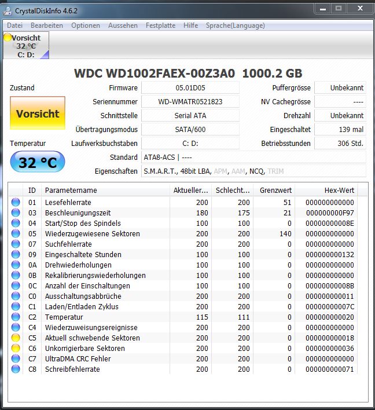
Task: Open the Optionen menu
Action: coord(86,25)
